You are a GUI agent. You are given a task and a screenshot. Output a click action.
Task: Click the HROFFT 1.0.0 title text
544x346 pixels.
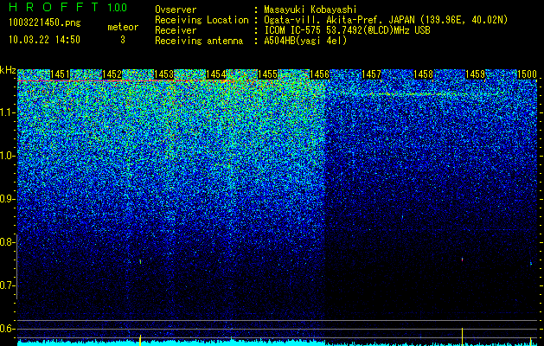tap(68, 7)
